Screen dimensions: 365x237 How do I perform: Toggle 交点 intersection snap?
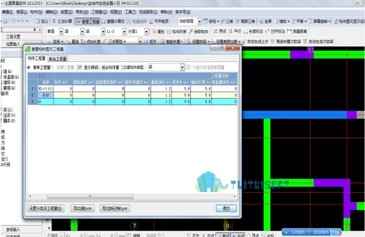208,235
